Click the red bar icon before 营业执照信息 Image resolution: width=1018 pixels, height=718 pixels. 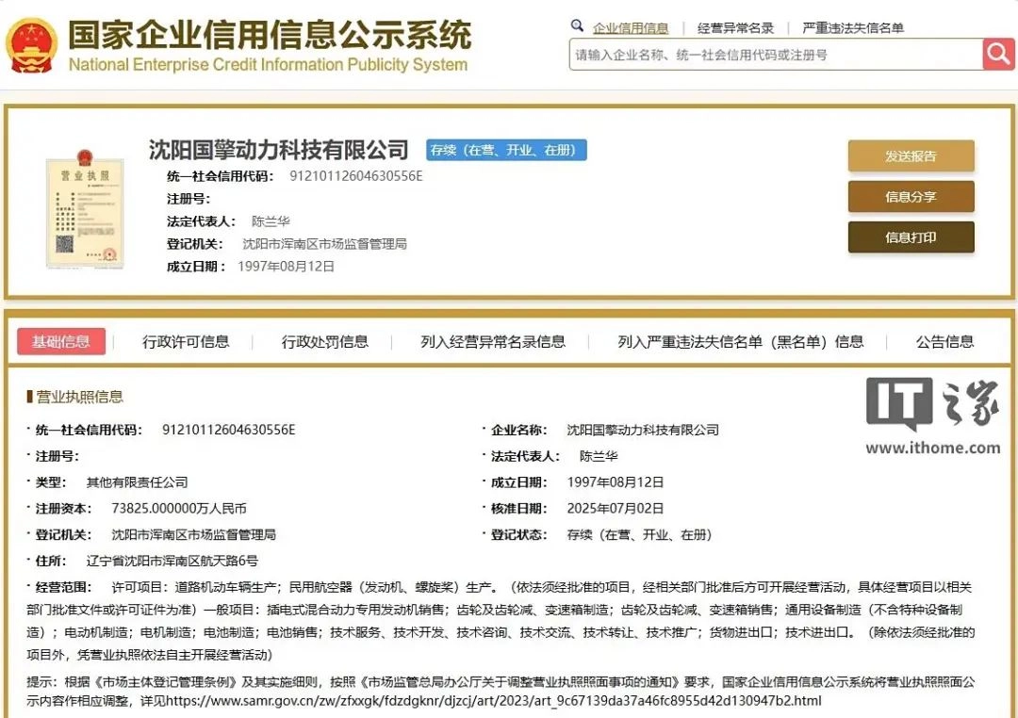tap(29, 397)
